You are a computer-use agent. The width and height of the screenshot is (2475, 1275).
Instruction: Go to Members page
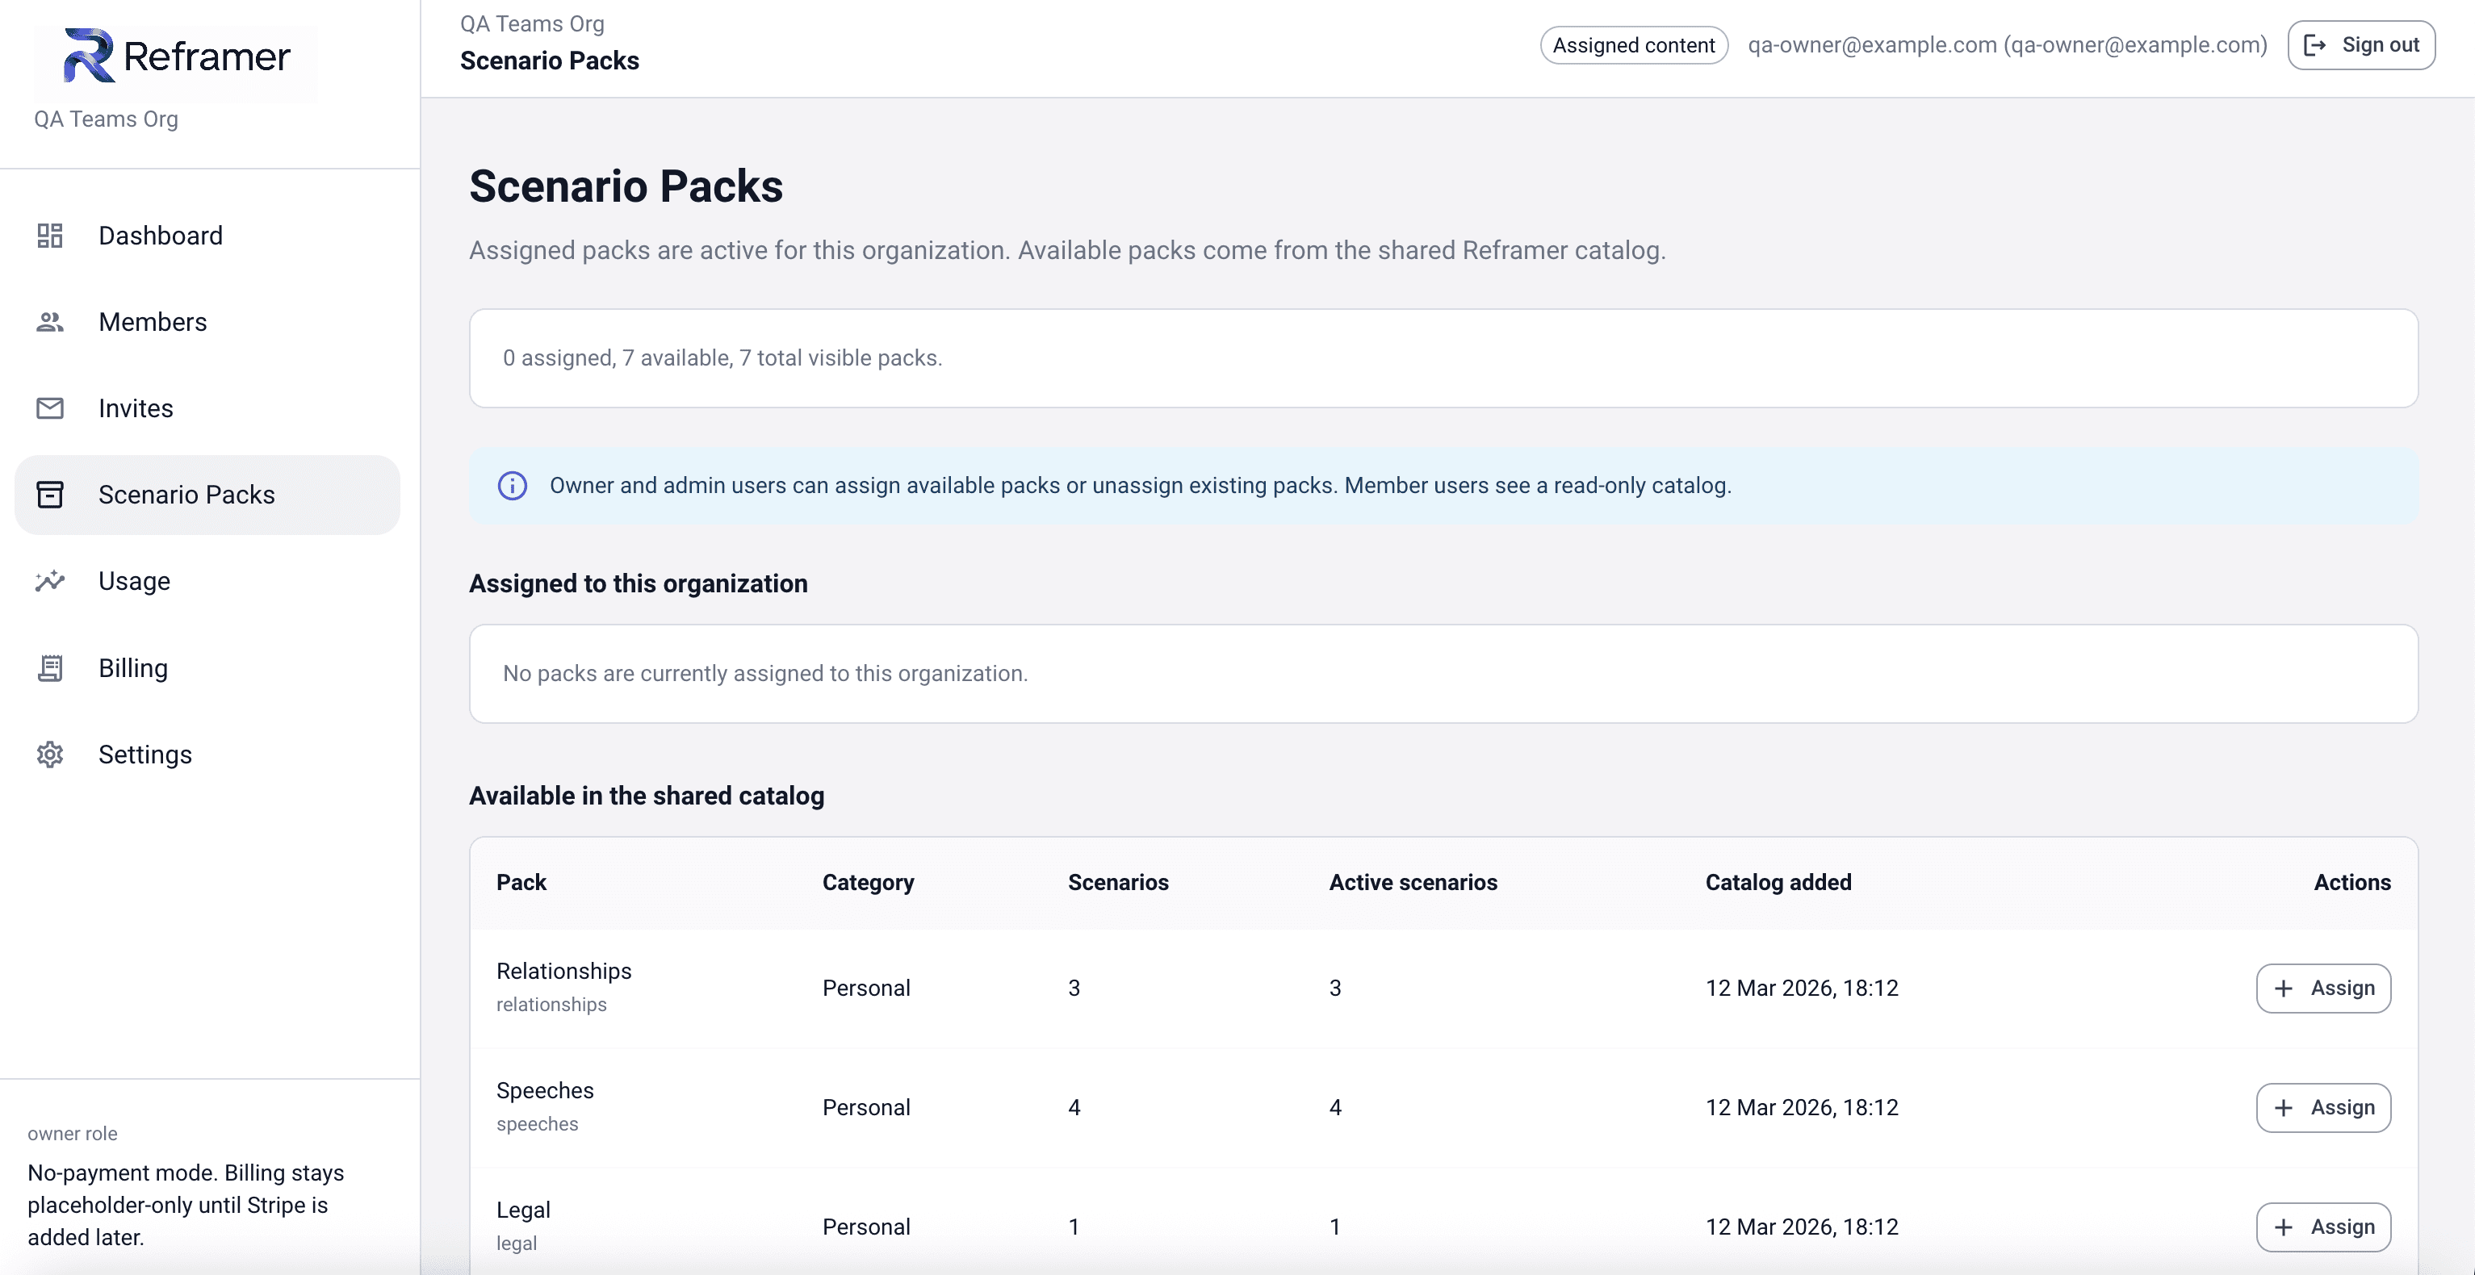[153, 322]
